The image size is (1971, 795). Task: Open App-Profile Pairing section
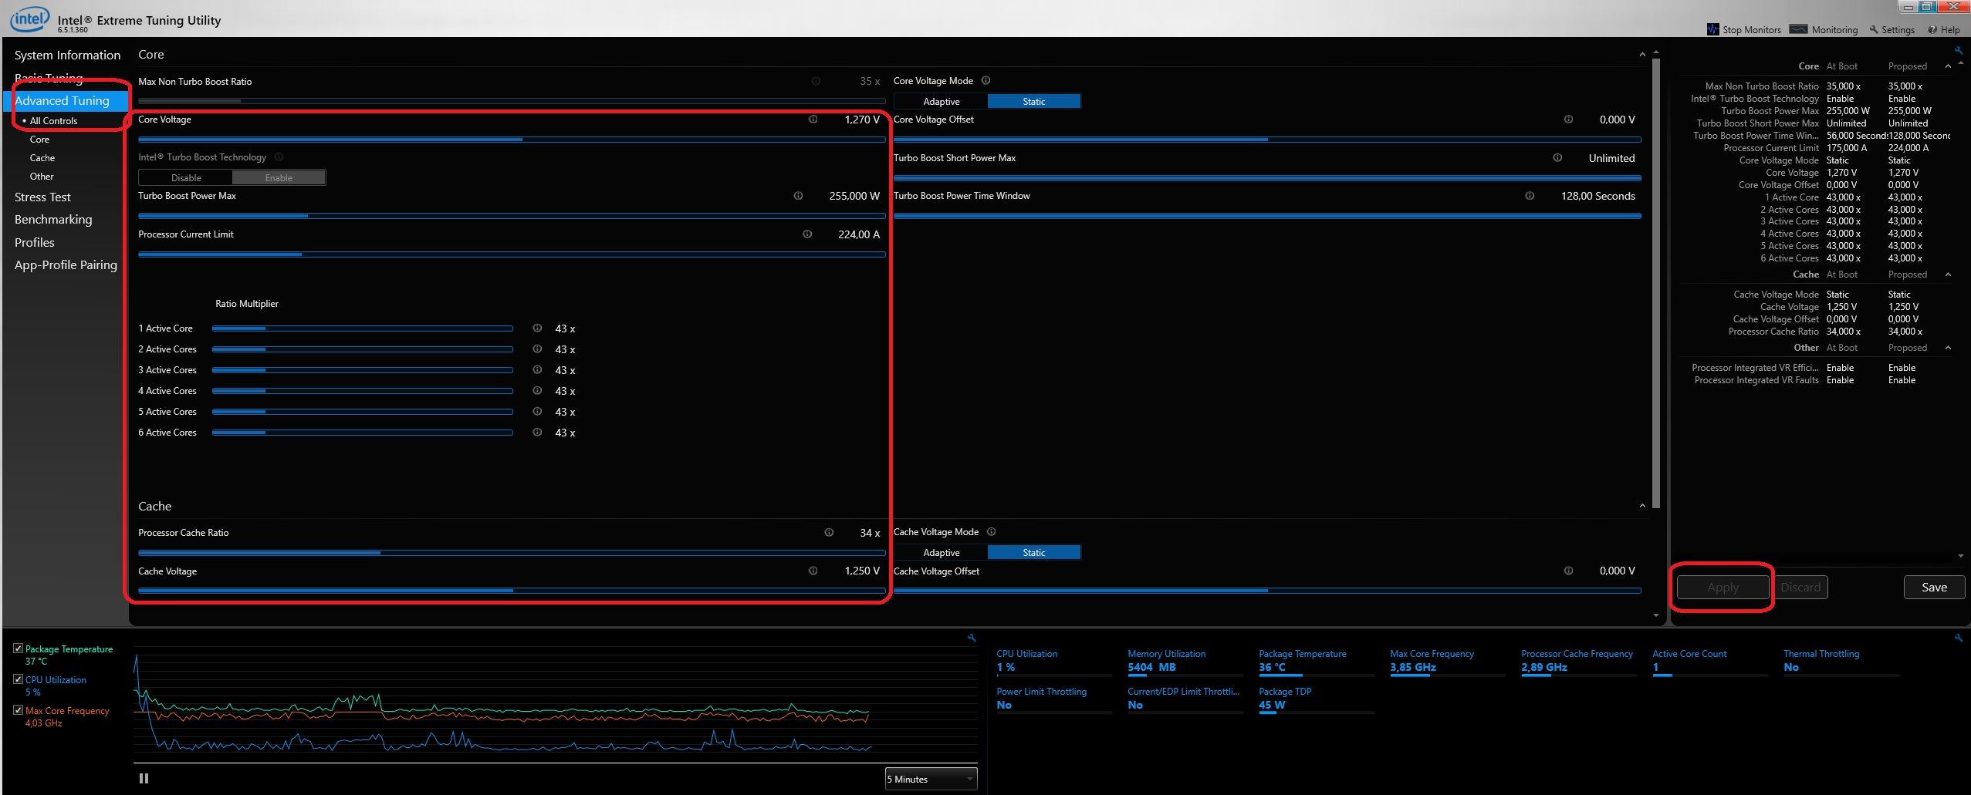66,265
